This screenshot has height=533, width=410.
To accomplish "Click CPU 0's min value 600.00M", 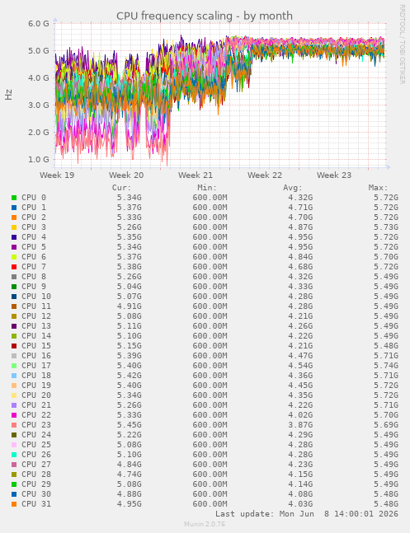I will point(210,198).
